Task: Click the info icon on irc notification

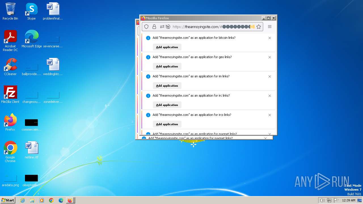Action: [x=148, y=96]
